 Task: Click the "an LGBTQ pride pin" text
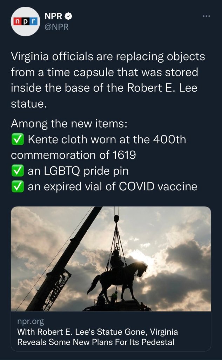point(78,171)
